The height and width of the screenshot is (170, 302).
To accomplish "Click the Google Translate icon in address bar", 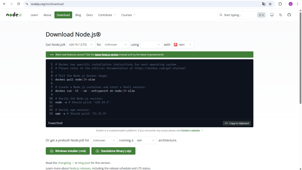I will [x=264, y=4].
